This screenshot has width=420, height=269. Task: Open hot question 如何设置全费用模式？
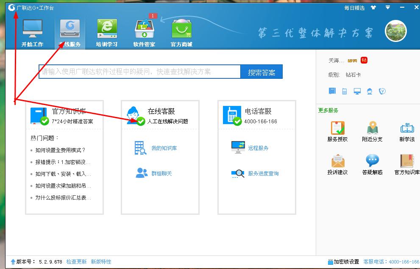pyautogui.click(x=60, y=150)
